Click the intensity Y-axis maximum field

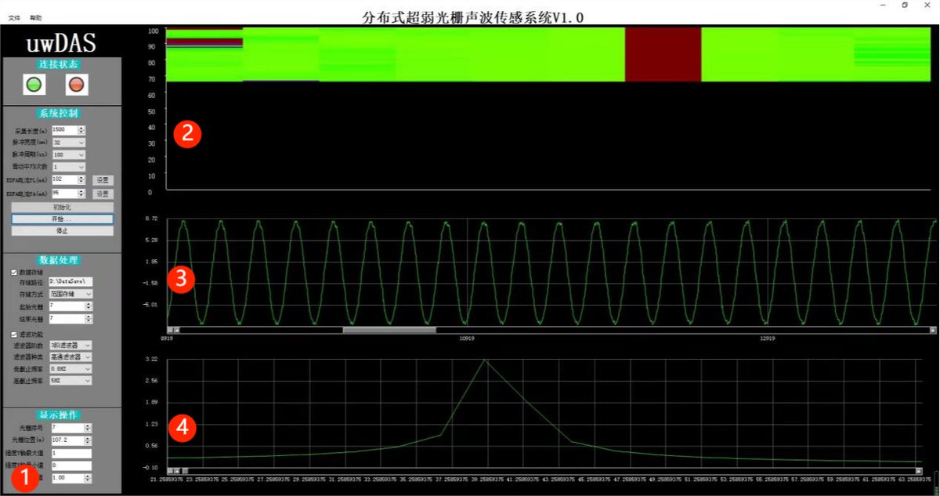tap(71, 453)
